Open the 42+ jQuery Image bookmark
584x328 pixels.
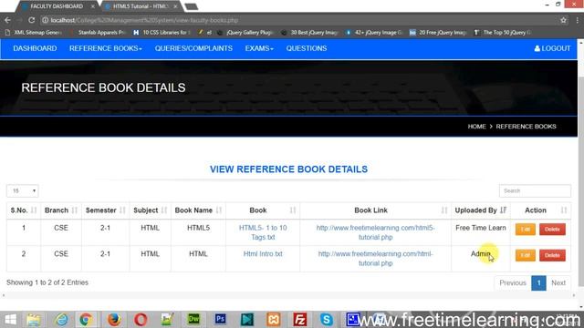pyautogui.click(x=374, y=33)
